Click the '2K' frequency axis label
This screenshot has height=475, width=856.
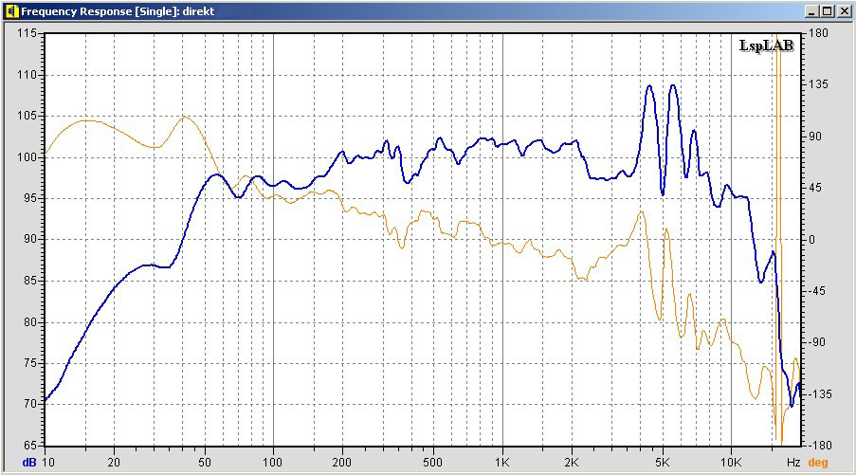(x=571, y=463)
